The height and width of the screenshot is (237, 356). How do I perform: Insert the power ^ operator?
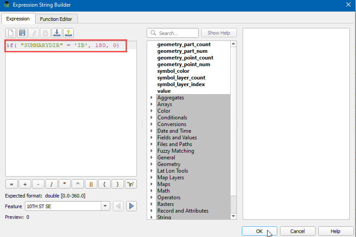click(78, 184)
